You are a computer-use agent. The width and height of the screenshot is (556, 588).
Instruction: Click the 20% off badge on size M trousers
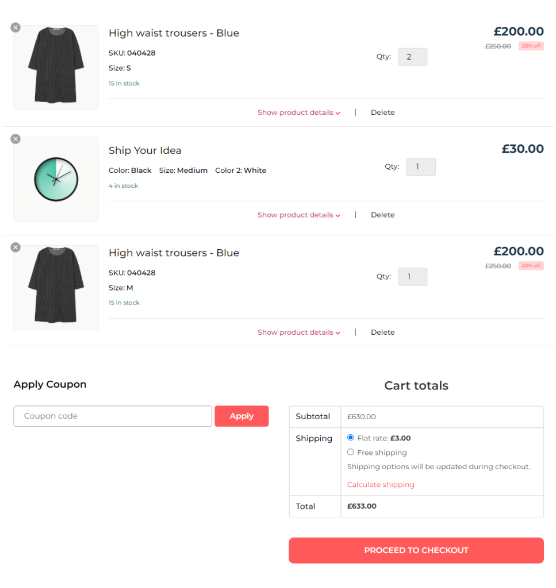531,265
